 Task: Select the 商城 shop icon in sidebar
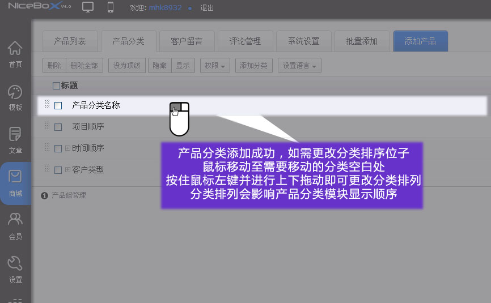coord(15,183)
